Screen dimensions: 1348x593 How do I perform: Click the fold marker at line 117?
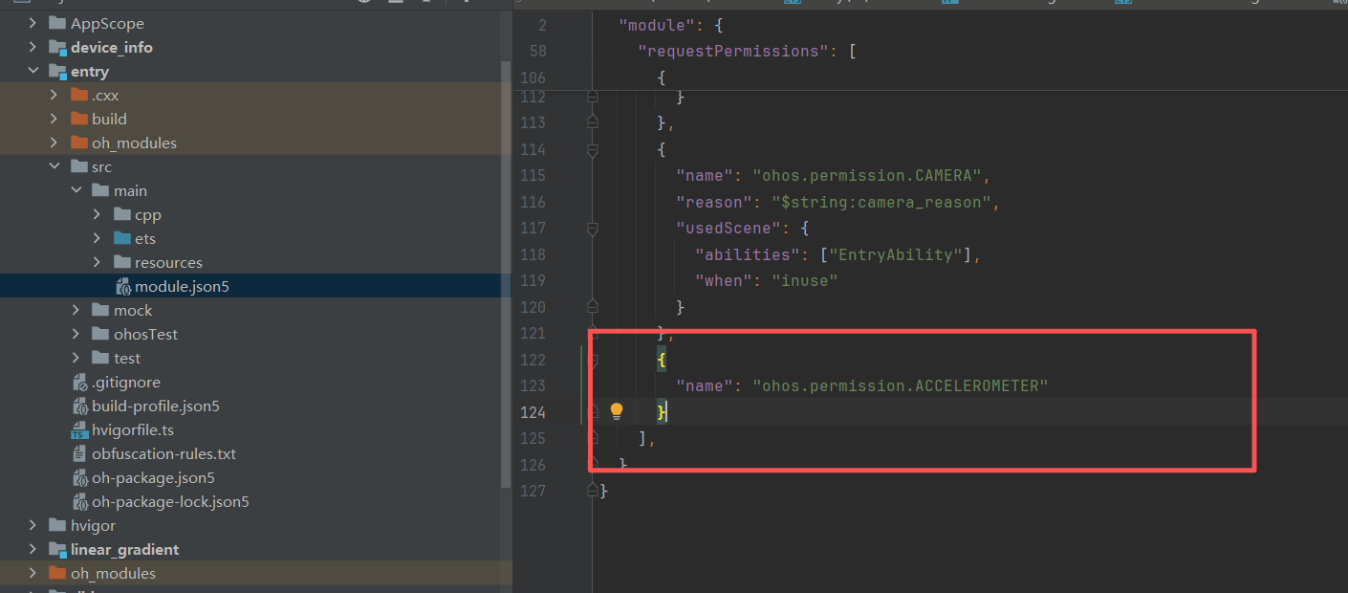[592, 228]
